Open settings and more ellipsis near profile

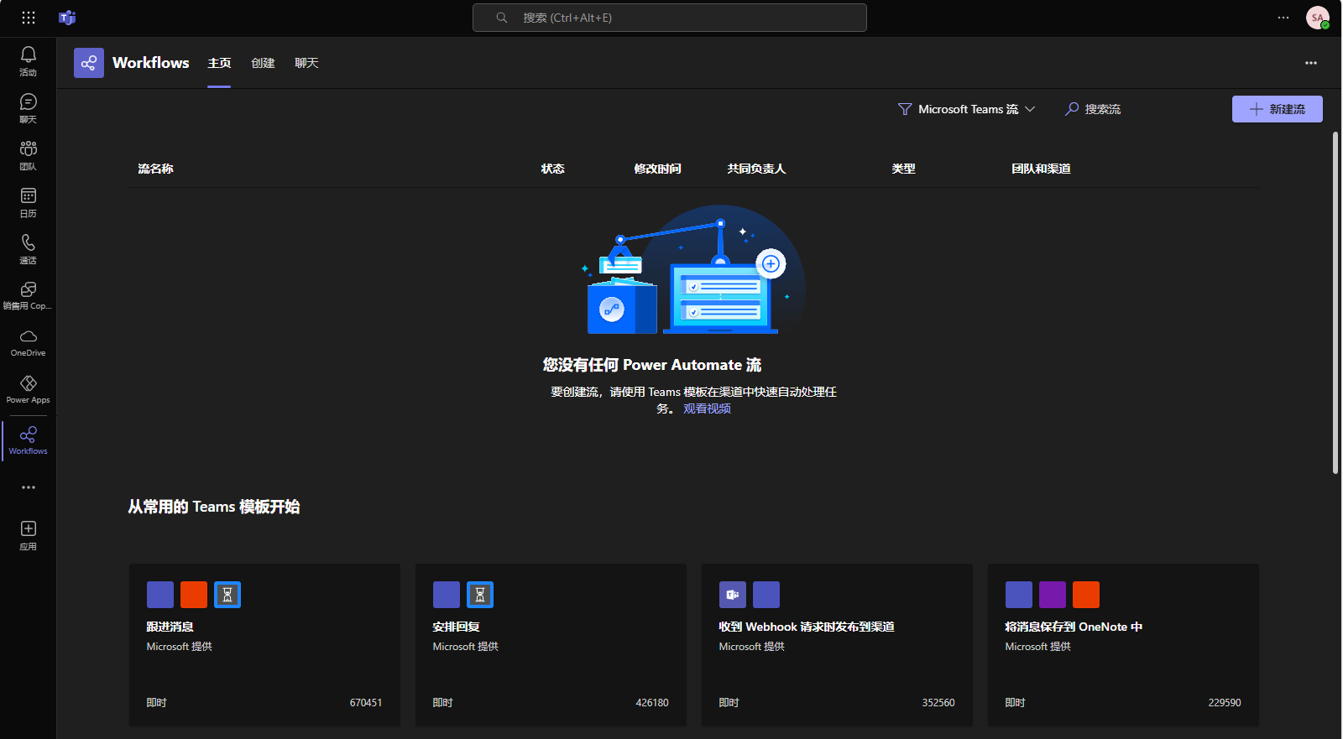[1283, 18]
